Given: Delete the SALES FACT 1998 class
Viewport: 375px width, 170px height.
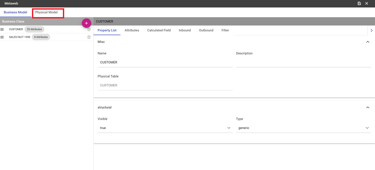Looking at the screenshot, I should pos(89,37).
